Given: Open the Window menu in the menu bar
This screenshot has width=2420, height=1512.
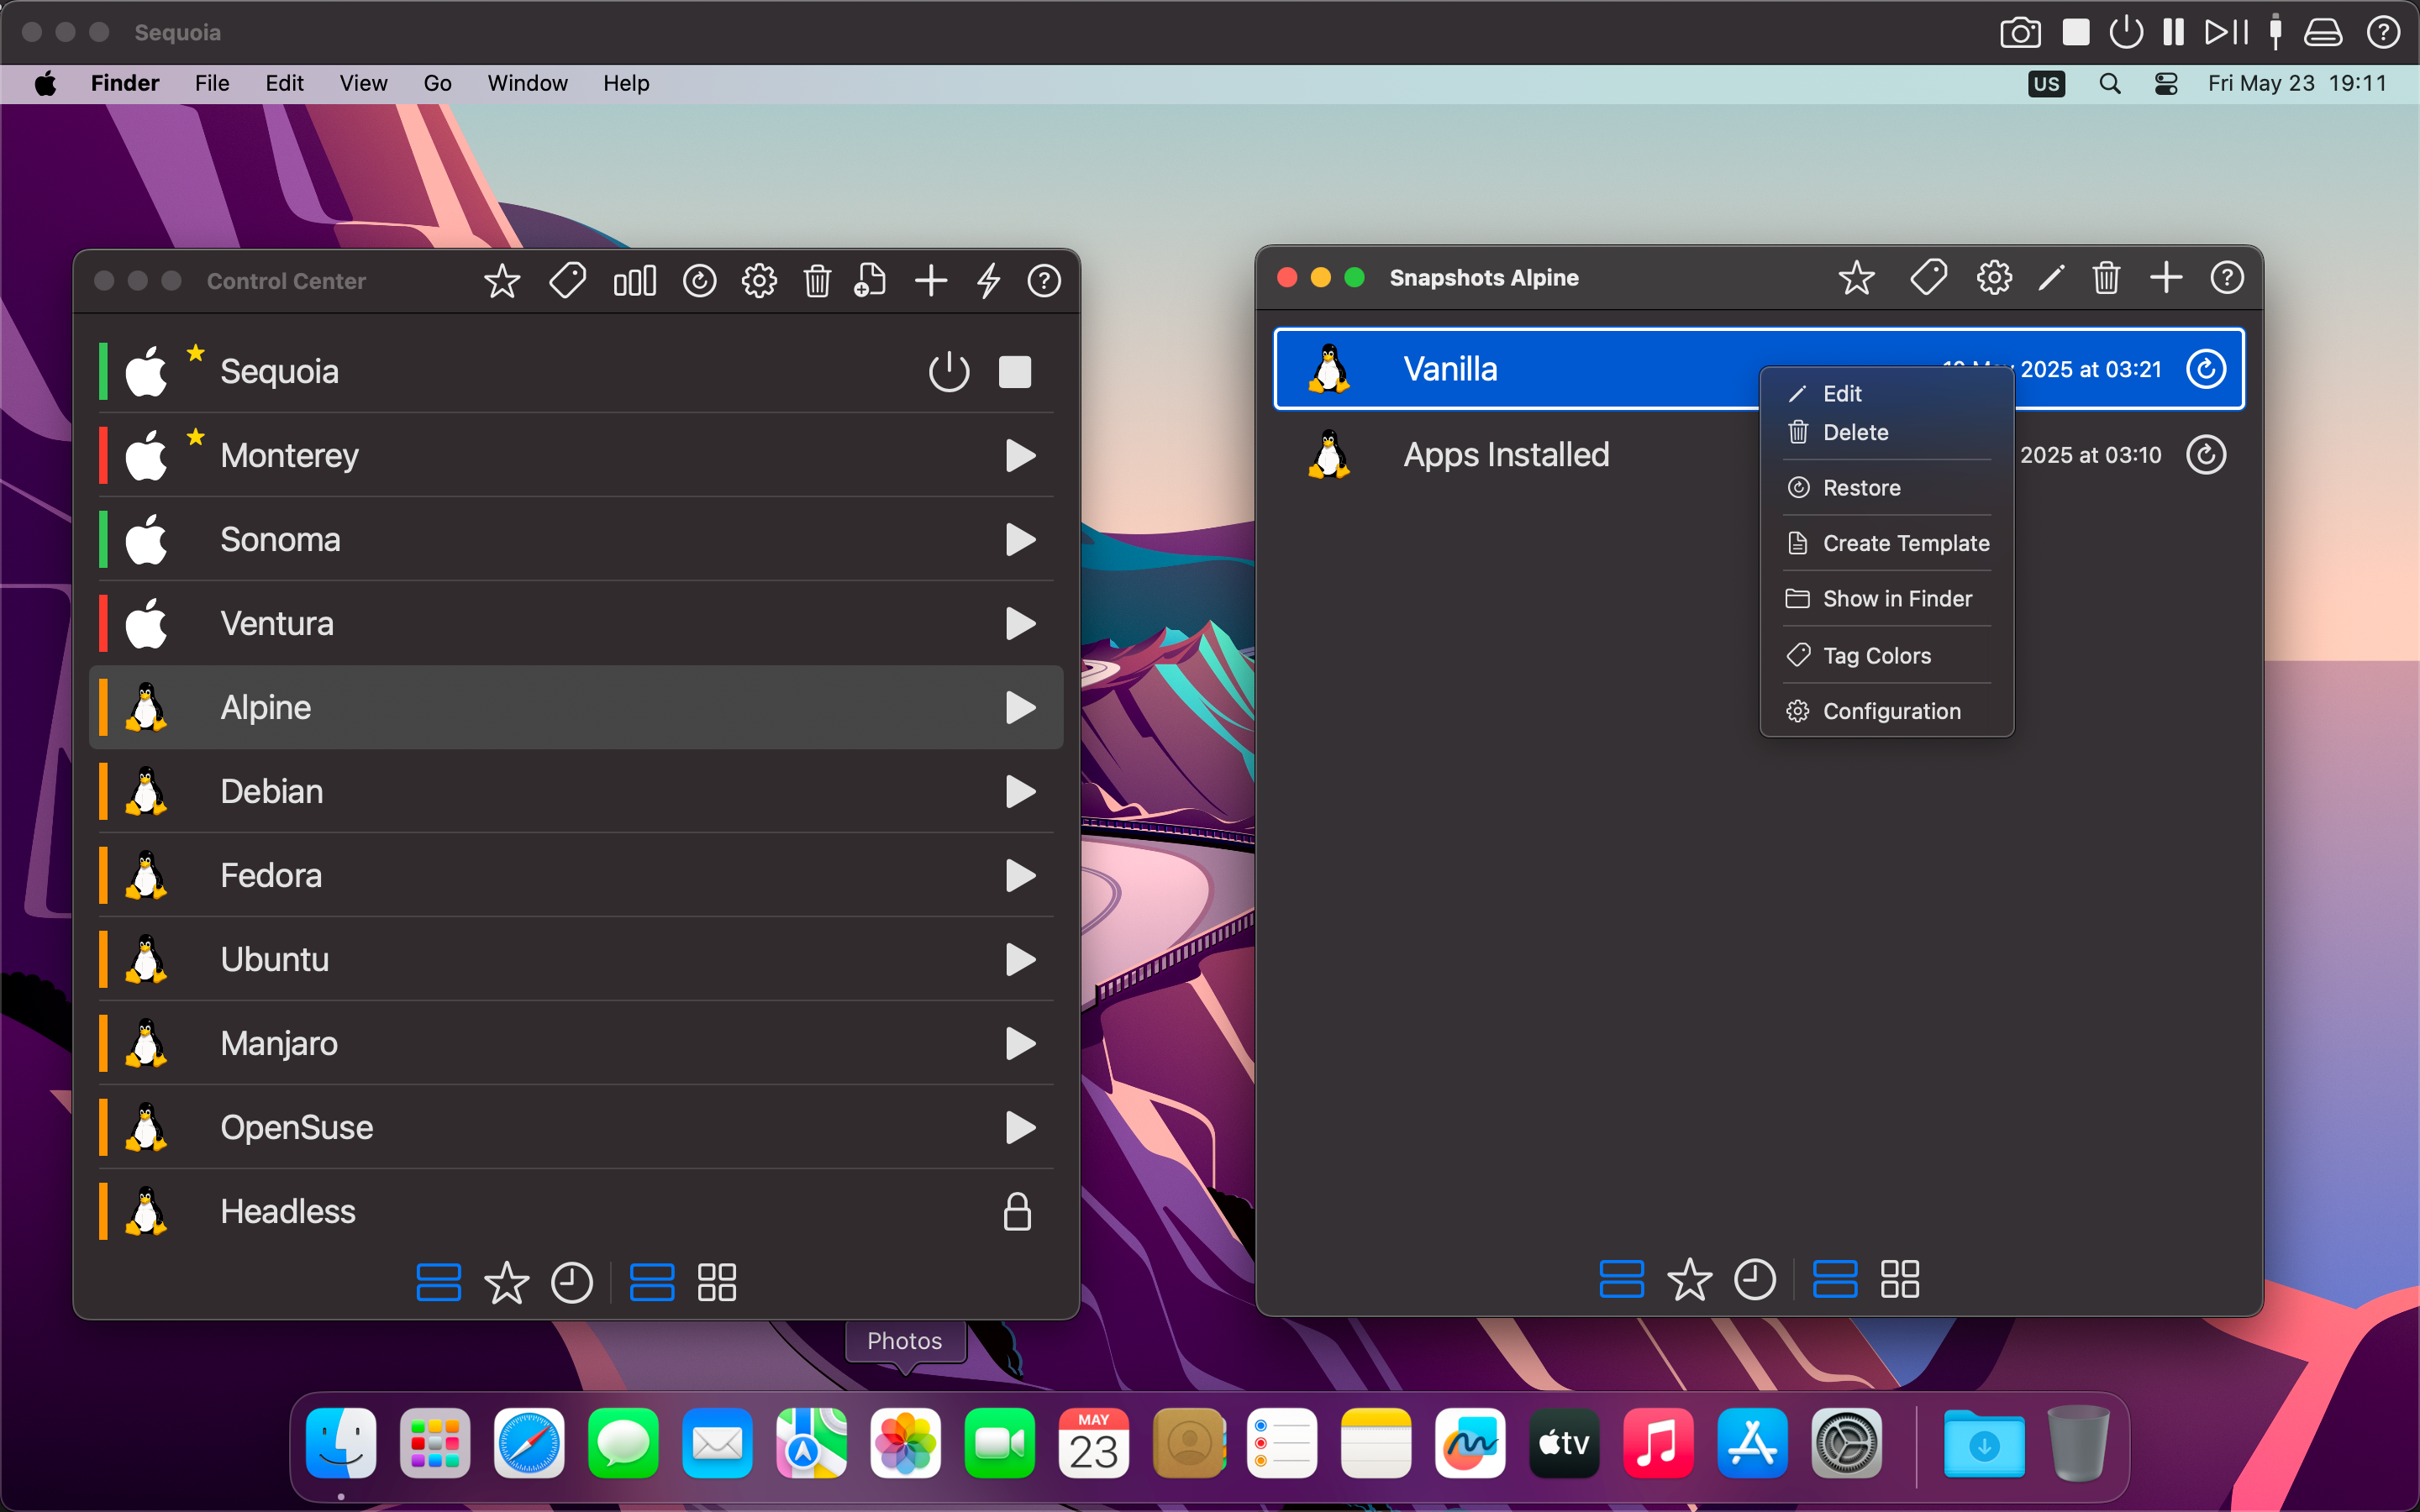Looking at the screenshot, I should click(527, 83).
